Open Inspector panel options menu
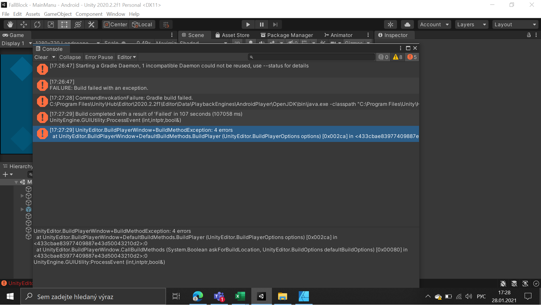Screen dimensions: 541x307 536,35
